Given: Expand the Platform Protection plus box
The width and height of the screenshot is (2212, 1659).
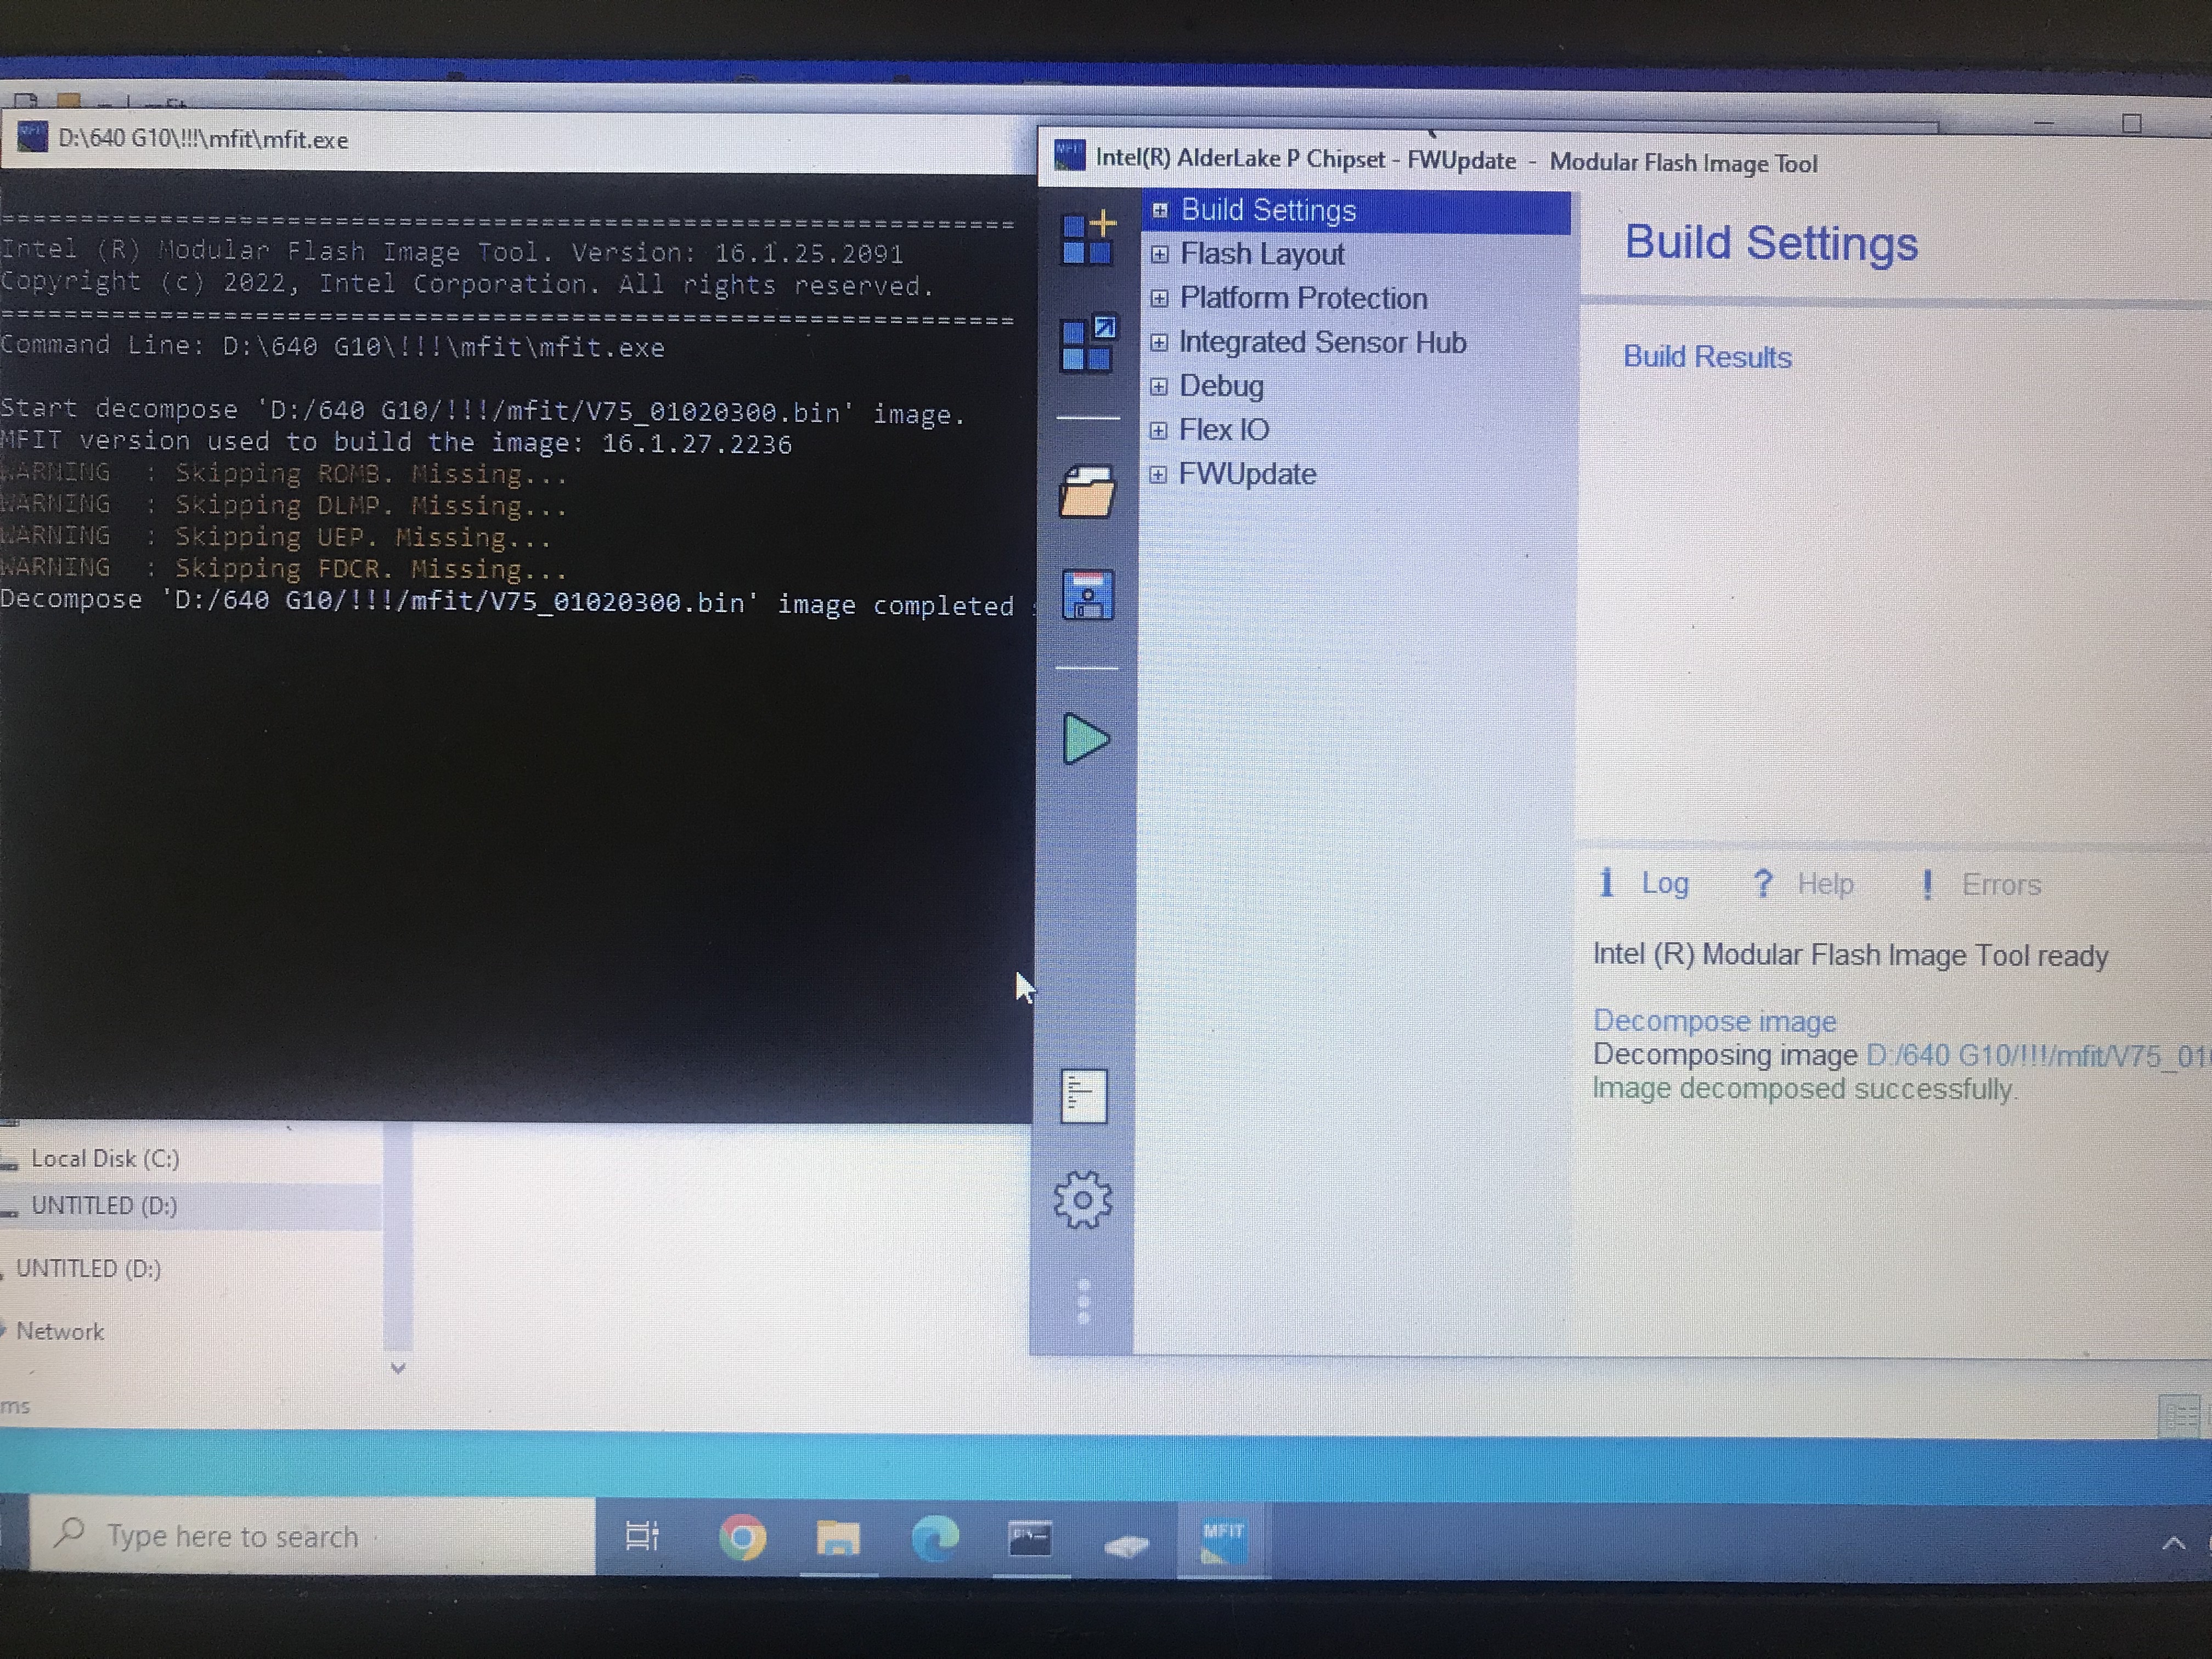Looking at the screenshot, I should tap(1159, 298).
